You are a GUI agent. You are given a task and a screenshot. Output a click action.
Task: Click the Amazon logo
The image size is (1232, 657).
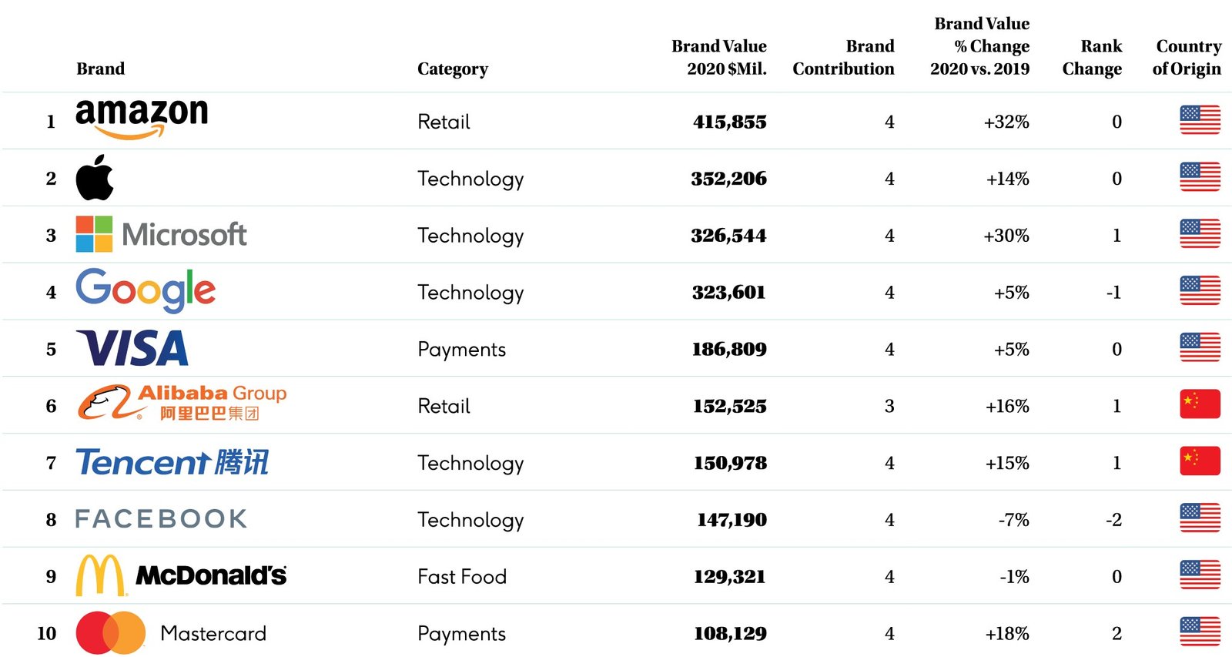(x=142, y=118)
